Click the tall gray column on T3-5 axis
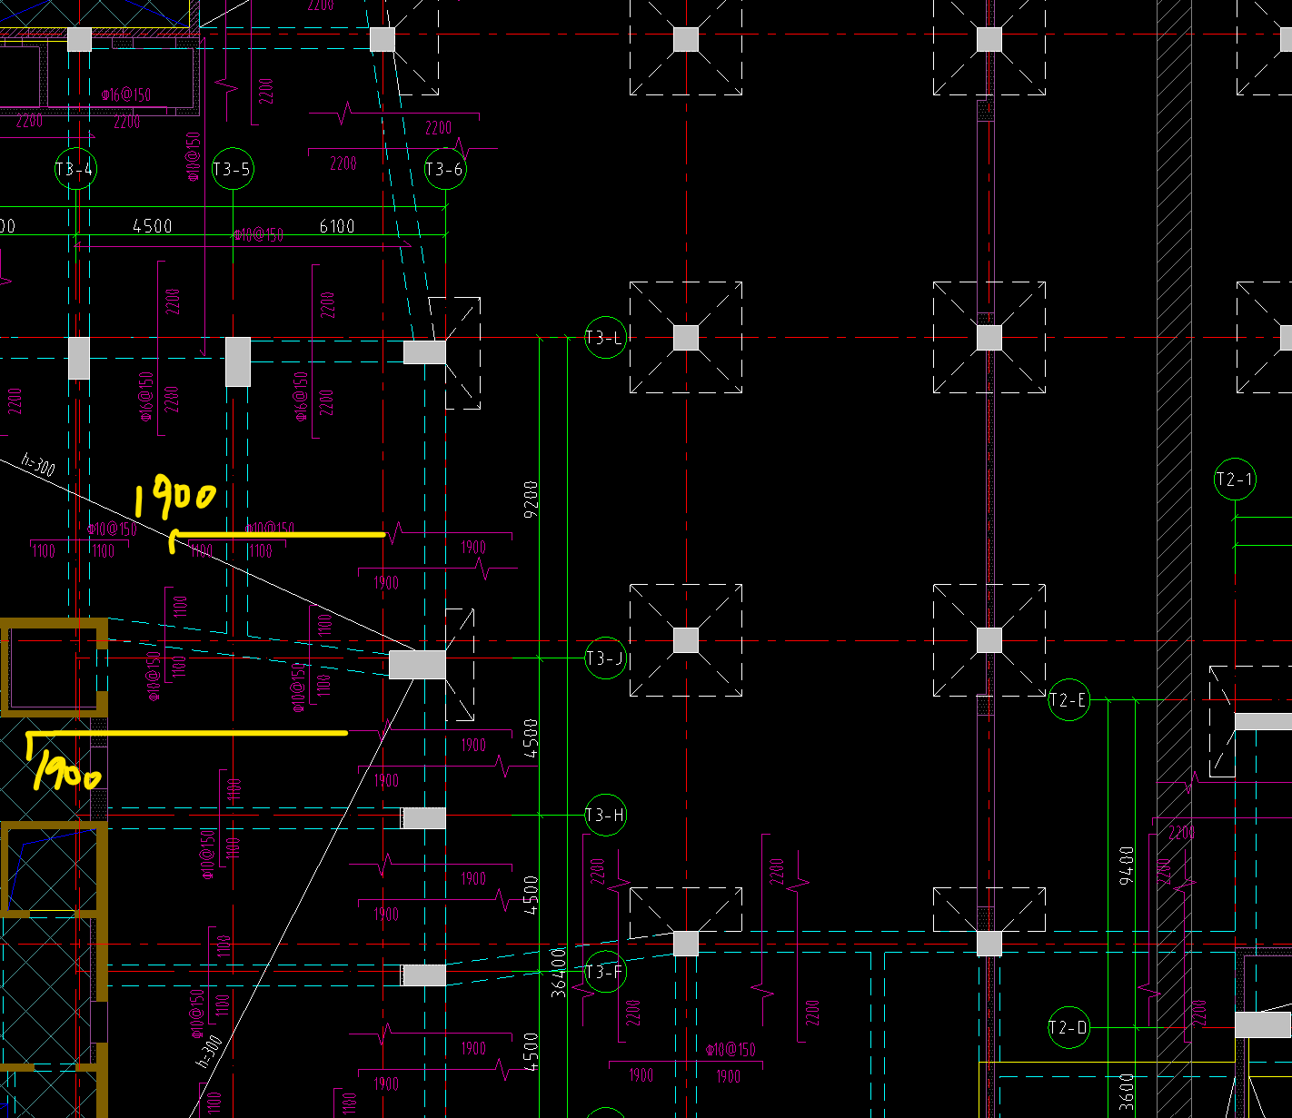 point(238,361)
